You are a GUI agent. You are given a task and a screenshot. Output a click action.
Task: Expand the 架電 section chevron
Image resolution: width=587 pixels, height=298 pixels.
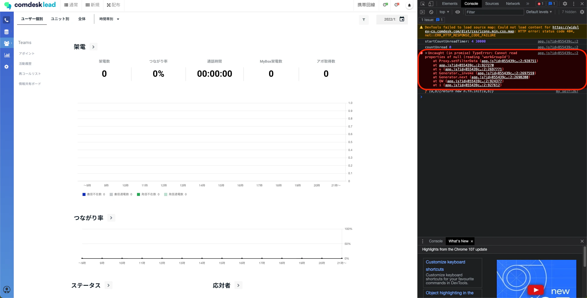click(93, 47)
